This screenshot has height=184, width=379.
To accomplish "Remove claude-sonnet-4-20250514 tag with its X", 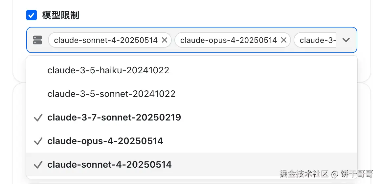I will (165, 40).
